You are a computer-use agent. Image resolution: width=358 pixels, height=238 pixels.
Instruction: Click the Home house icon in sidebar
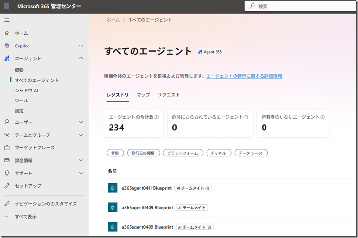[x=7, y=33]
